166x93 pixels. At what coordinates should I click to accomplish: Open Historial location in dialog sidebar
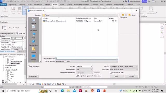[x=33, y=21]
